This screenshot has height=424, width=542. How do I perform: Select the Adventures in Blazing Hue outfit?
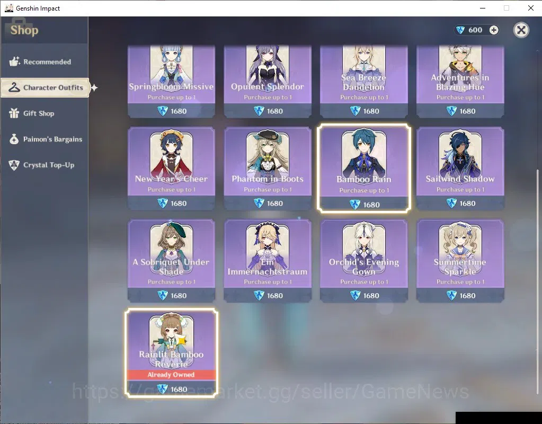(460, 81)
